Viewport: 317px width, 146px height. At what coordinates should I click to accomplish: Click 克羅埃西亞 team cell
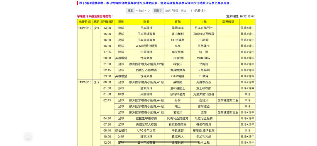click(x=204, y=82)
